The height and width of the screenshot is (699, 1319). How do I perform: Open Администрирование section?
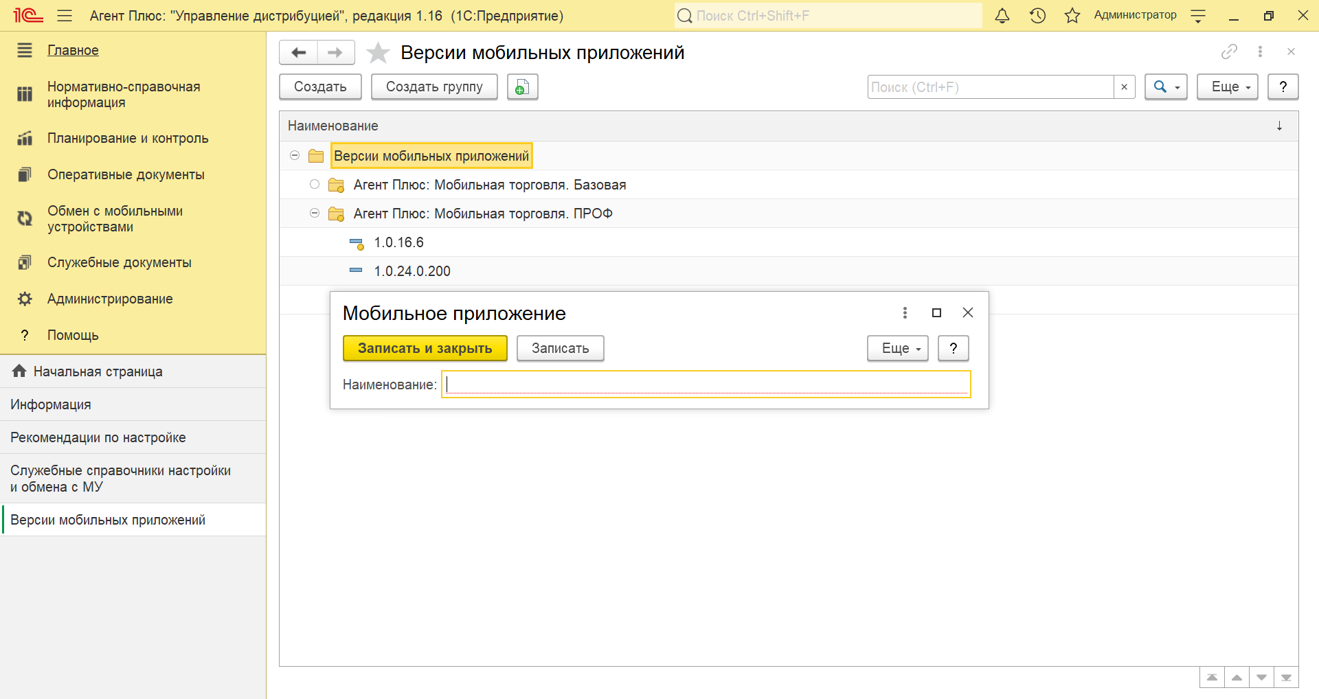pyautogui.click(x=110, y=299)
